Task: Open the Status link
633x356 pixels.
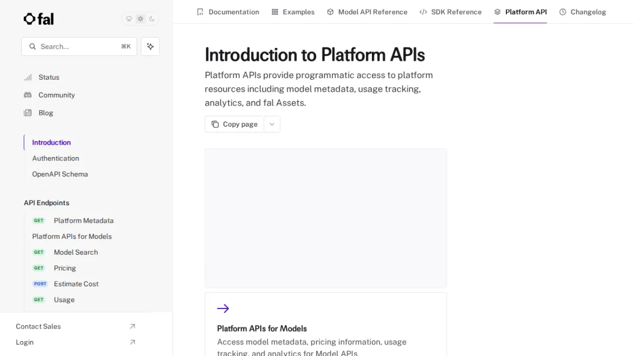Action: click(49, 77)
